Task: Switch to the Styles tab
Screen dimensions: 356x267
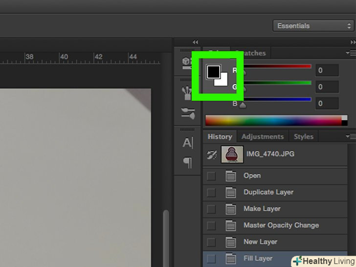Action: pos(303,136)
